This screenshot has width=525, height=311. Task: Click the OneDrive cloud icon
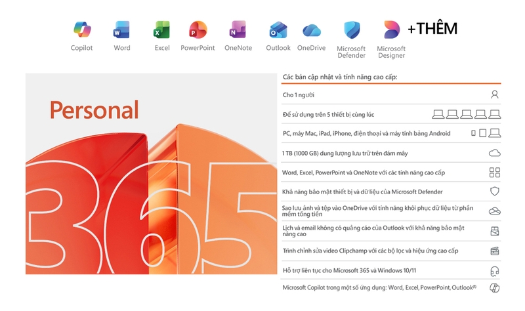tap(312, 30)
